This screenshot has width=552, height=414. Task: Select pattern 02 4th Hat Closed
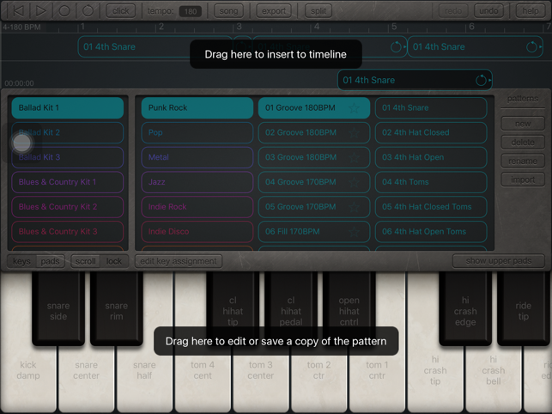pyautogui.click(x=431, y=132)
